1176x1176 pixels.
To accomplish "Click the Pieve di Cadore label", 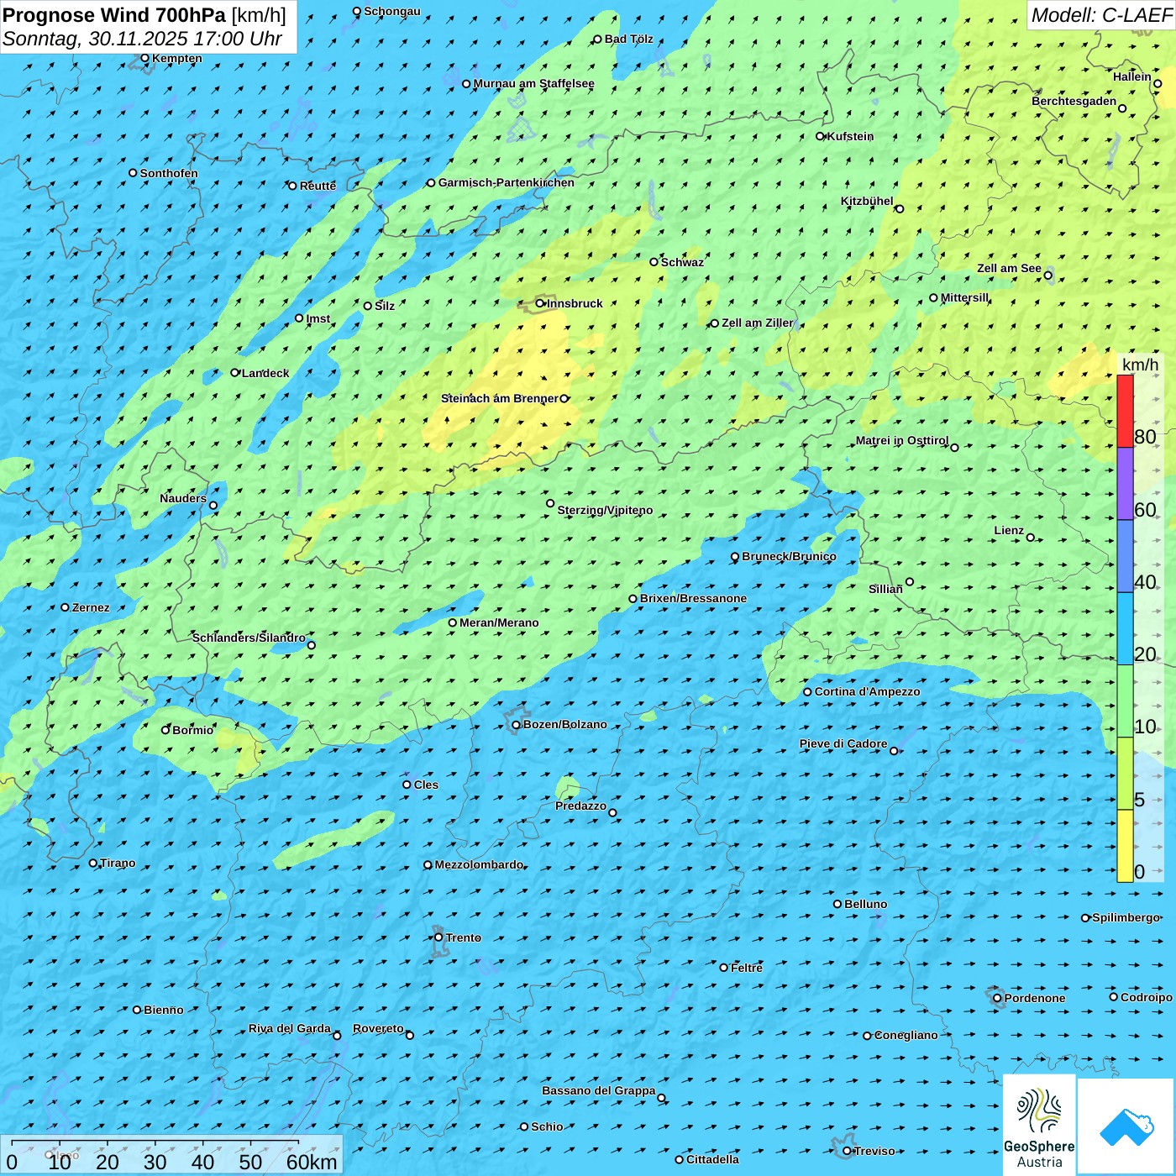I will [x=843, y=743].
